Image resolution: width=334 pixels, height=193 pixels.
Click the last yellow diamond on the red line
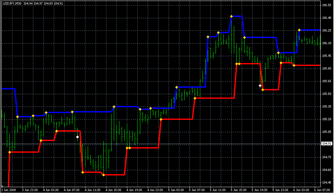pos(294,65)
